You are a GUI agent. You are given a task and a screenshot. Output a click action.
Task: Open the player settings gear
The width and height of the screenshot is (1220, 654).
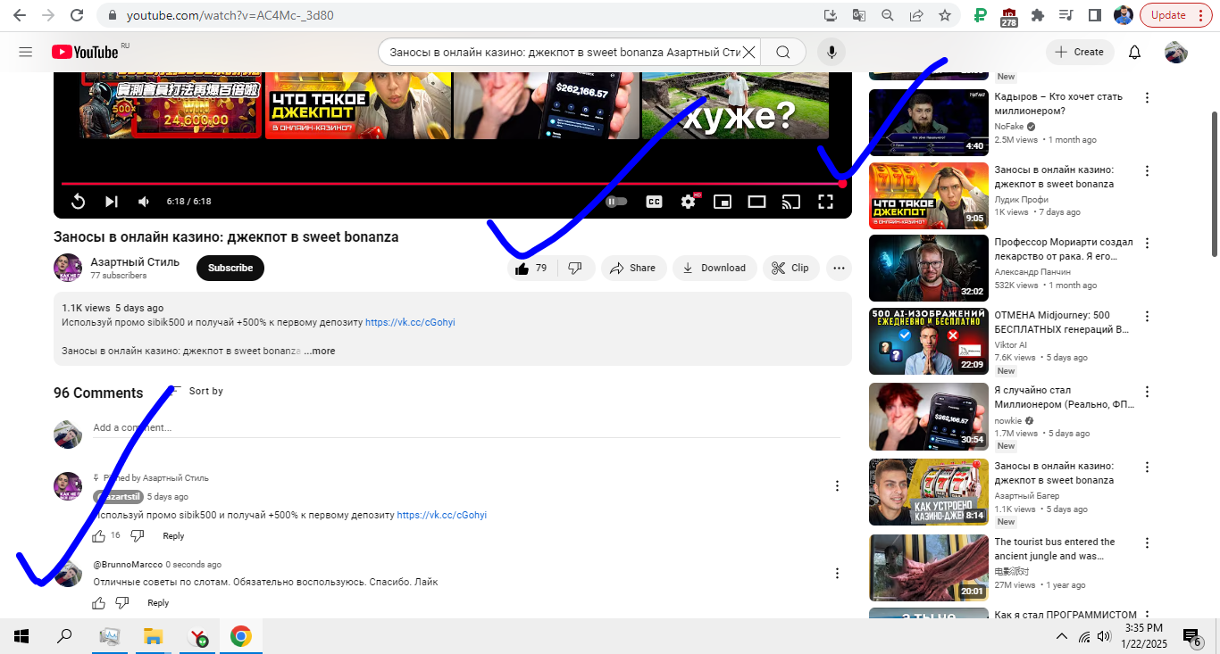(x=688, y=202)
